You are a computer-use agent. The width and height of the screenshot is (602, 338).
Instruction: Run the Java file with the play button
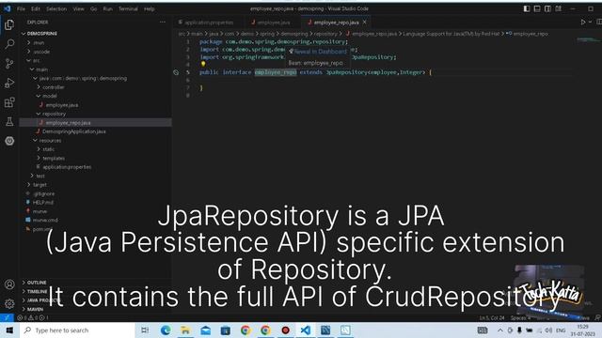click(583, 23)
